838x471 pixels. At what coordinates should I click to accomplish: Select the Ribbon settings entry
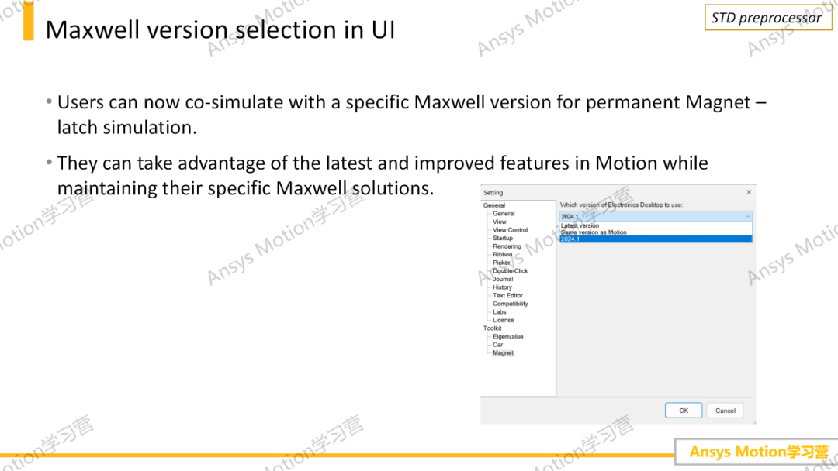click(502, 254)
